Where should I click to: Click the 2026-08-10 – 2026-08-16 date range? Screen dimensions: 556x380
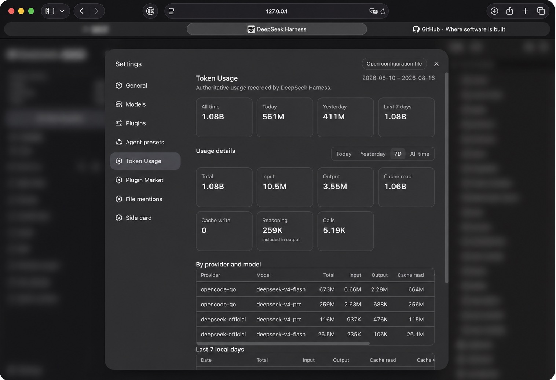click(x=398, y=78)
